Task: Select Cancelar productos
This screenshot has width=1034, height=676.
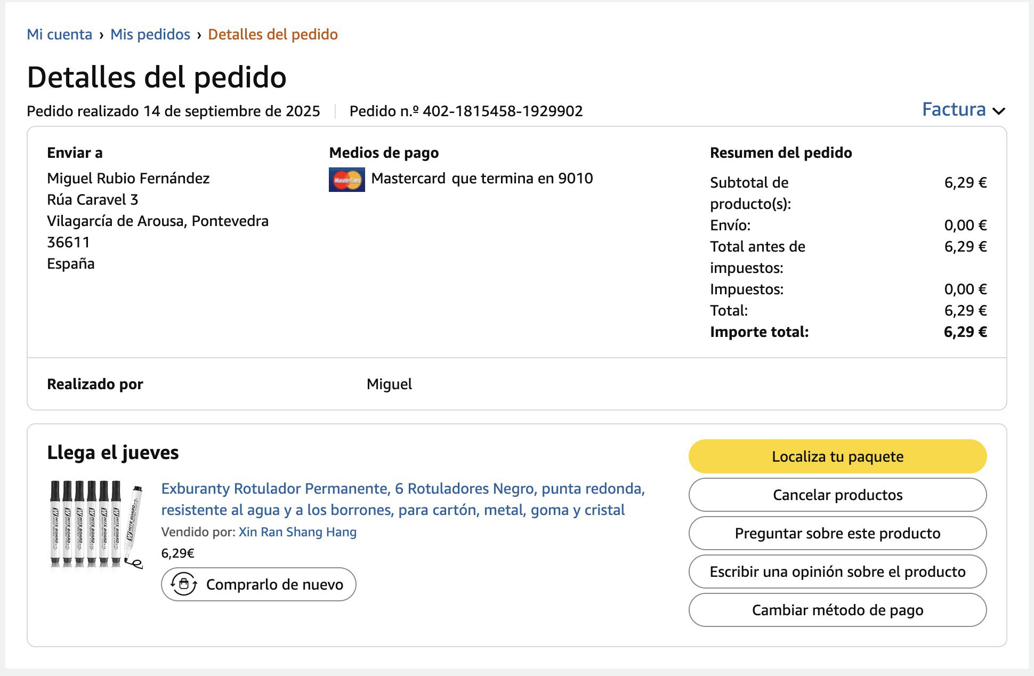Action: (x=837, y=495)
